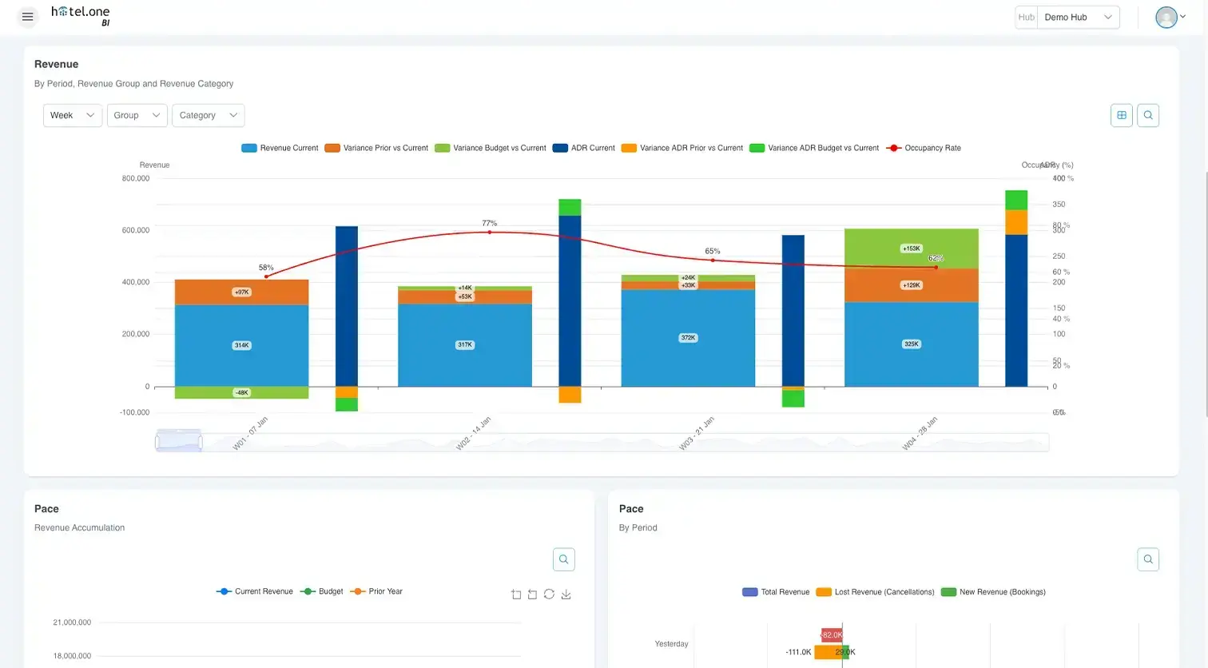This screenshot has width=1208, height=668.
Task: Open the Demo Hub selector
Action: point(1077,17)
